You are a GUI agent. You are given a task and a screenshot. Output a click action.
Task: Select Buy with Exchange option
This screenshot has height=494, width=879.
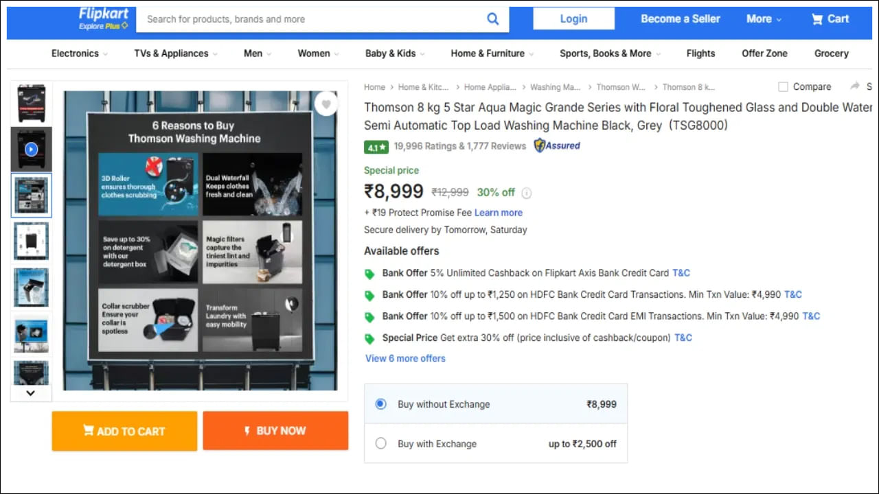pyautogui.click(x=381, y=443)
